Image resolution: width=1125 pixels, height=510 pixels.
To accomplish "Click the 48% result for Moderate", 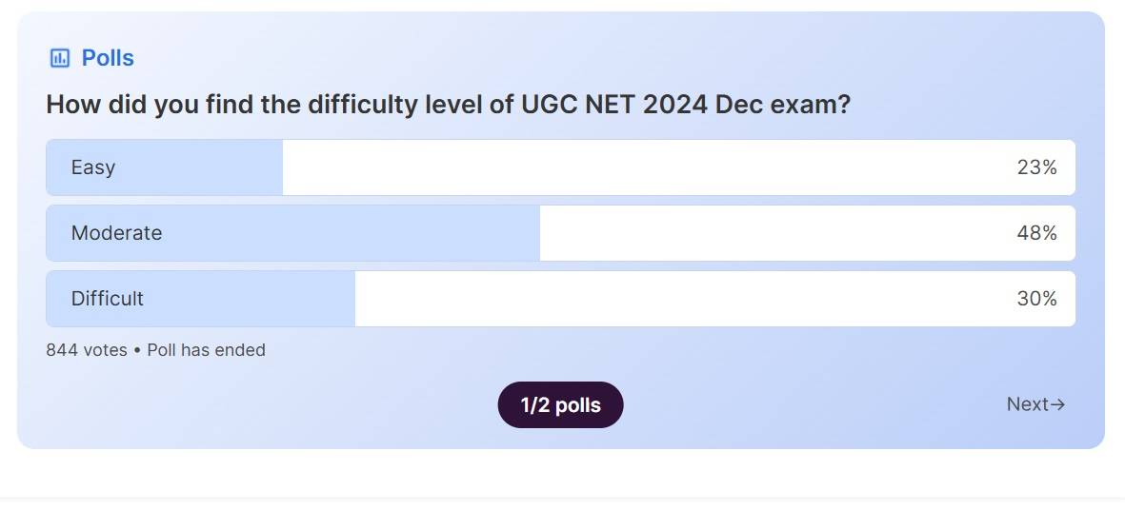I will coord(1036,233).
